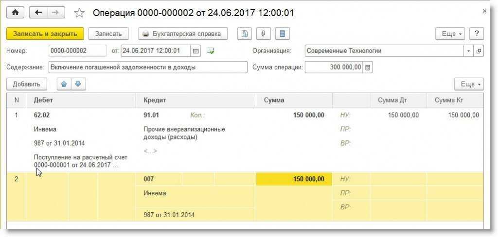Image resolution: width=498 pixels, height=237 pixels.
Task: Select Инвема under debit 62.02
Action: (45, 130)
